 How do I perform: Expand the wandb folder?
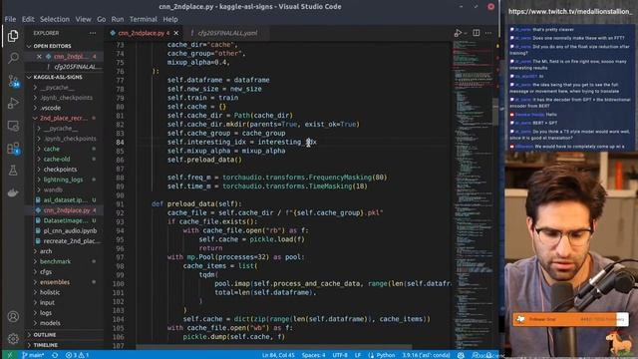[x=53, y=189]
